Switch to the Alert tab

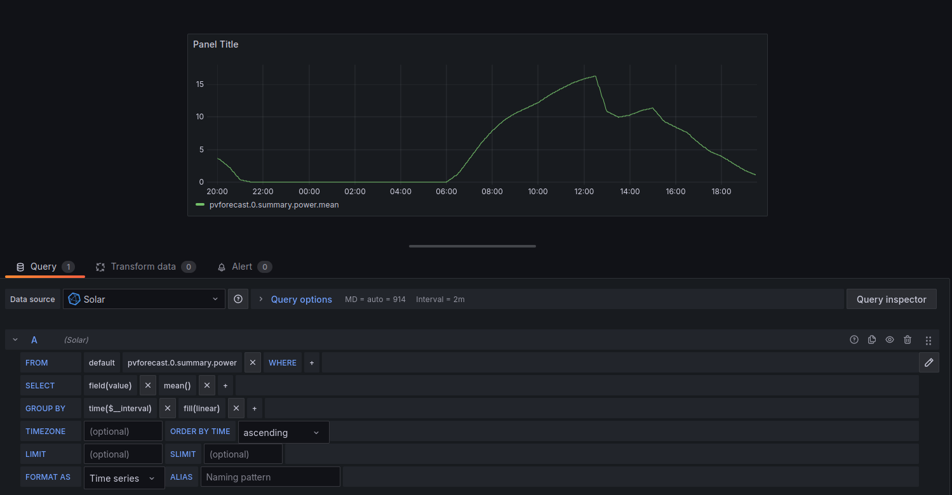pos(241,267)
